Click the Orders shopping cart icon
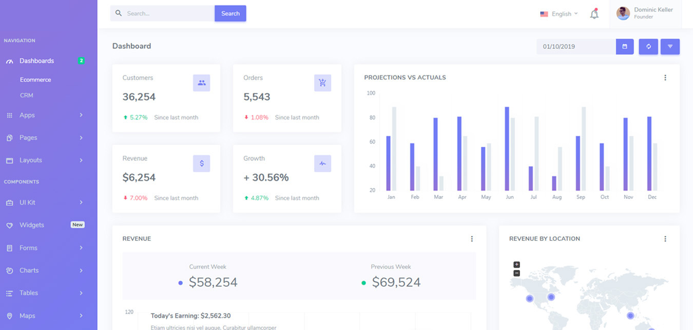693x330 pixels. point(322,83)
